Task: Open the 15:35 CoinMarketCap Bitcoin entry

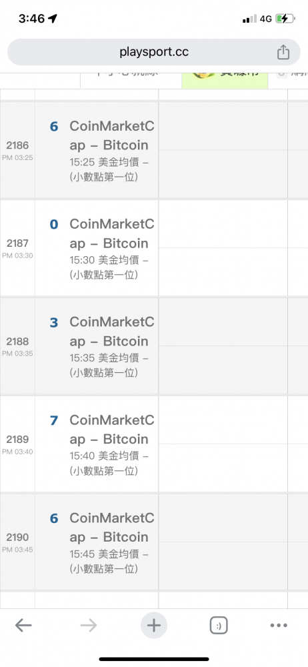Action: (112, 346)
